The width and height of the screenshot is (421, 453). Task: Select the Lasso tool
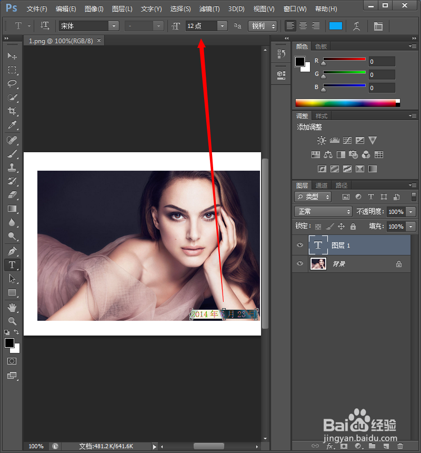click(x=12, y=84)
